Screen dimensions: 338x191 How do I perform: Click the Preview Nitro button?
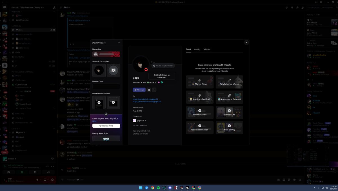(106, 126)
